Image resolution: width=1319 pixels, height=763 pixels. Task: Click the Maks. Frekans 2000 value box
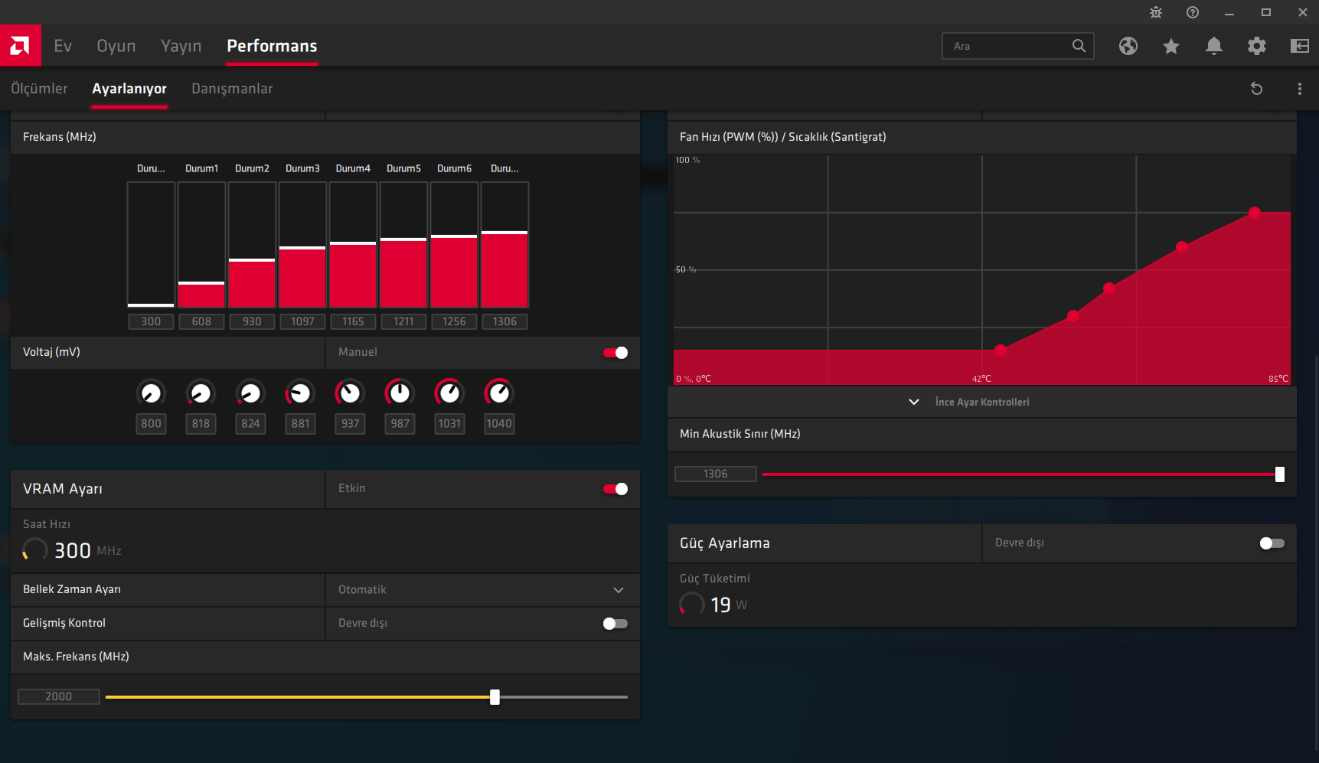[59, 696]
